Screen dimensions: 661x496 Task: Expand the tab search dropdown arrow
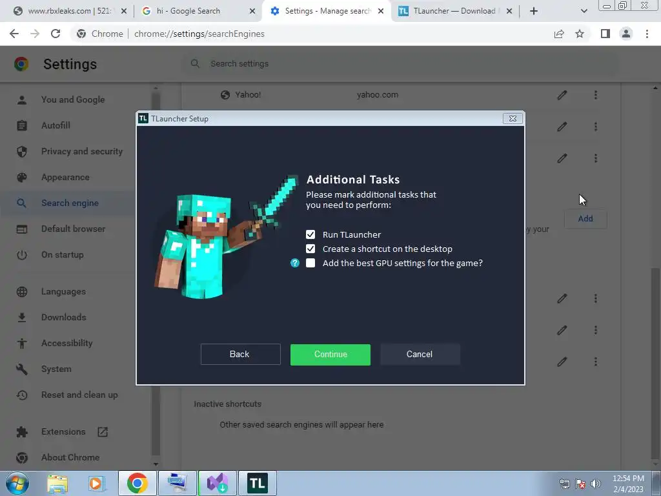point(584,11)
